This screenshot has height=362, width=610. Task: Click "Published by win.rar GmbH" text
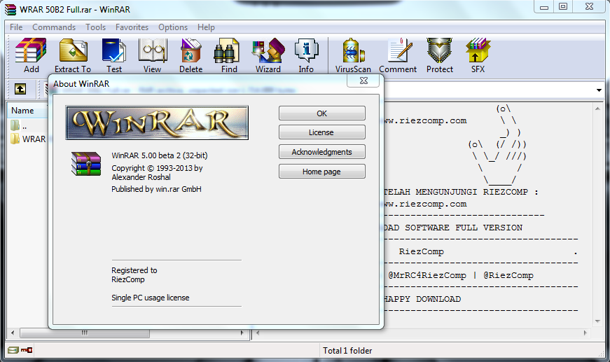coord(156,189)
